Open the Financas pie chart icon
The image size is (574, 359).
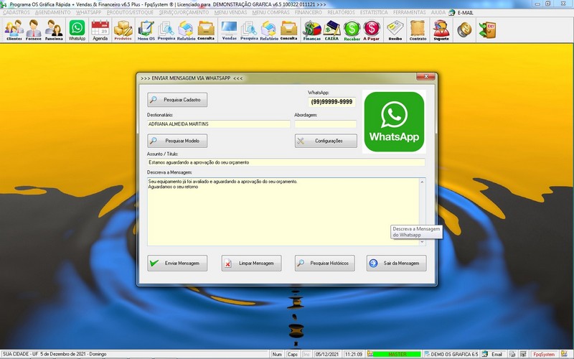pos(312,30)
